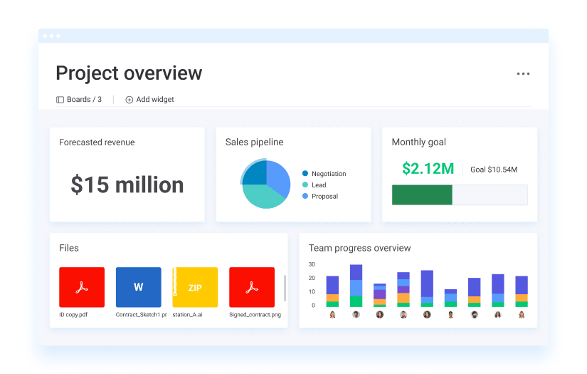Click the $15 million forecasted revenue value
The height and width of the screenshot is (374, 587).
127,185
